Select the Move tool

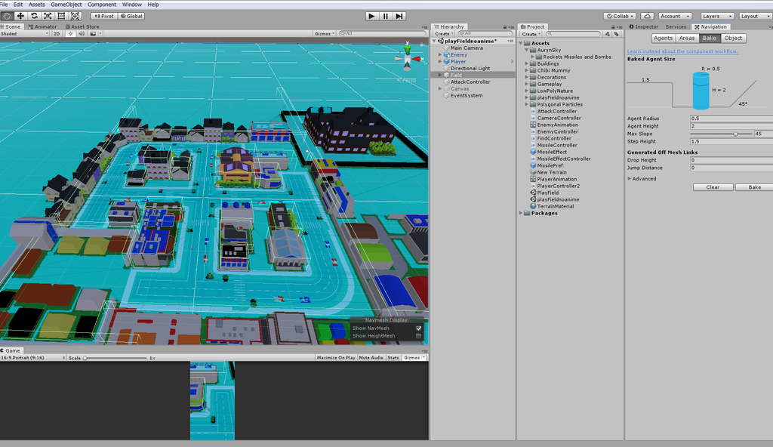(20, 16)
